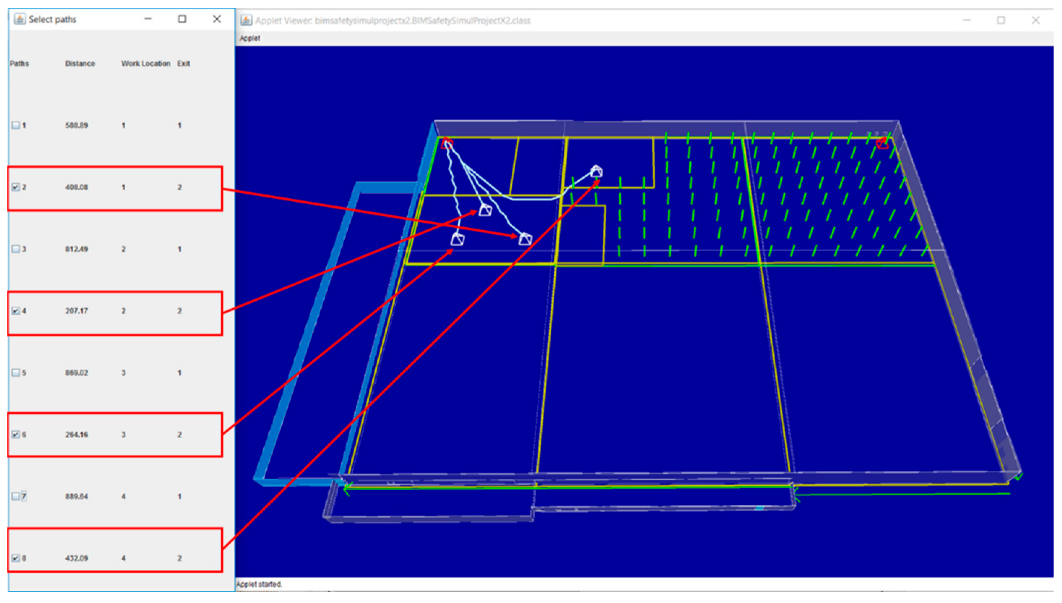Minimize the Applet Viewer window

(967, 20)
